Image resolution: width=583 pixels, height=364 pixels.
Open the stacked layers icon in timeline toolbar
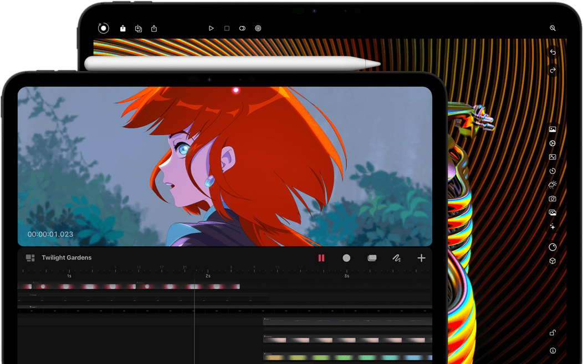372,258
